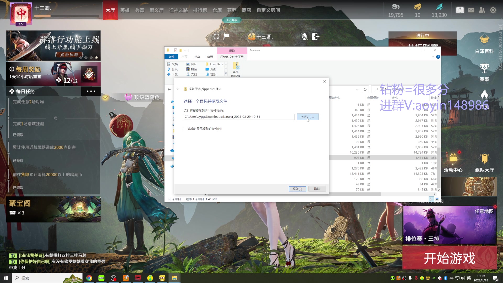
Task: Toggle properties checkmark in quick access toolbar
Action: (176, 50)
